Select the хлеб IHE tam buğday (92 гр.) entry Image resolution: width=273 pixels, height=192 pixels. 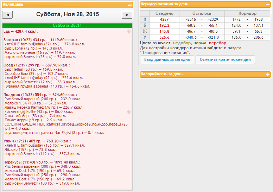pyautogui.click(x=44, y=78)
